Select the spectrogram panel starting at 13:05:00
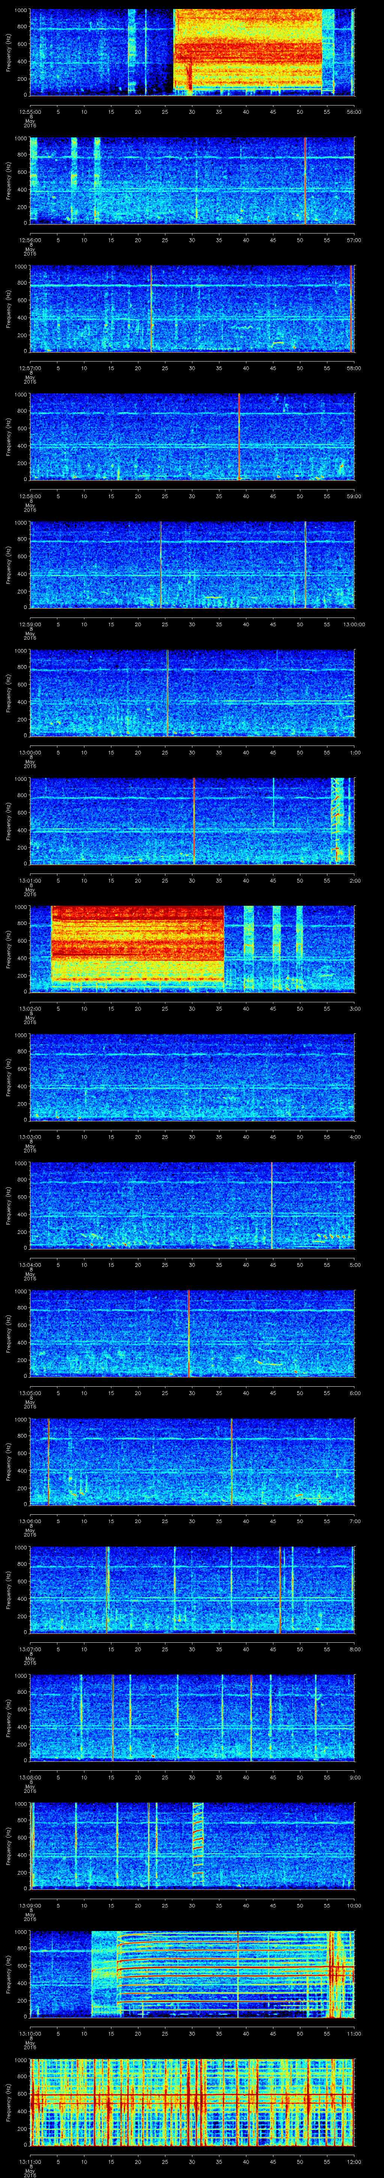Image resolution: width=384 pixels, height=2178 pixels. point(192,1333)
